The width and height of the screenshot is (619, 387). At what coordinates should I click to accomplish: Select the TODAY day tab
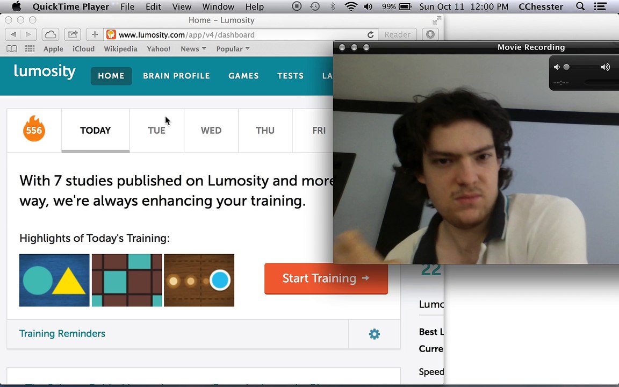tap(96, 130)
